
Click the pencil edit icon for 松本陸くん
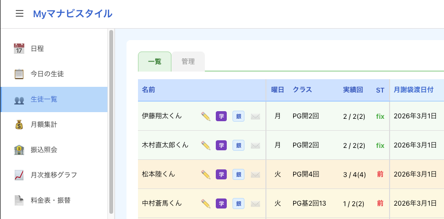[206, 174]
